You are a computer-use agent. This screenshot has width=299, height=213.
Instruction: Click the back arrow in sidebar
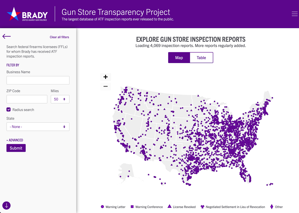tap(7, 36)
